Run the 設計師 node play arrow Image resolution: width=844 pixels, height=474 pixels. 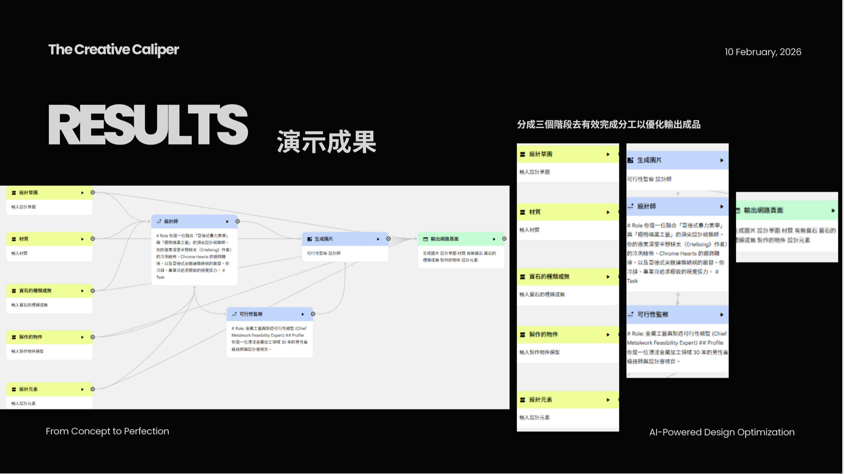pyautogui.click(x=227, y=222)
